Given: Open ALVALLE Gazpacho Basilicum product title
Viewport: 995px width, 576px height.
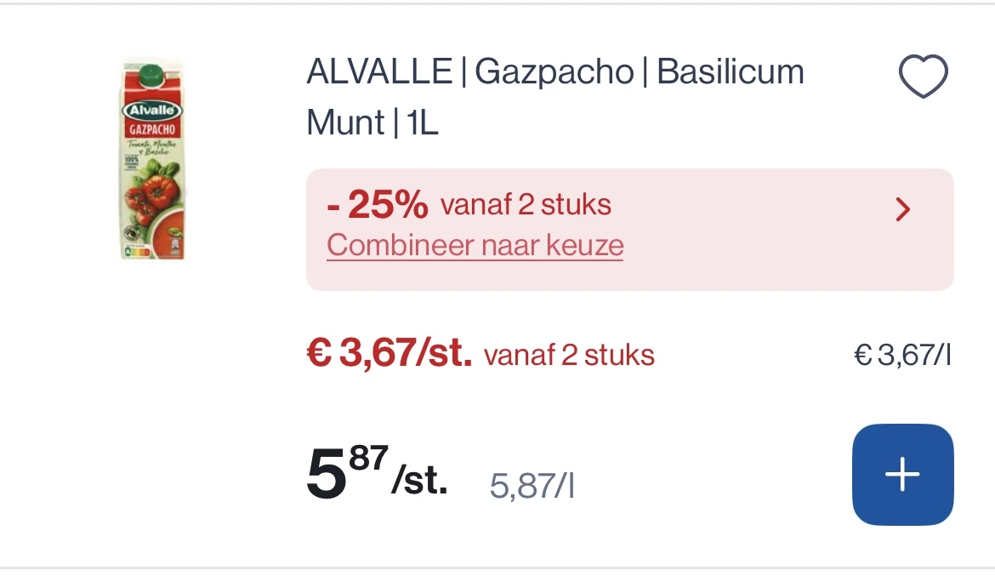Looking at the screenshot, I should (x=555, y=96).
